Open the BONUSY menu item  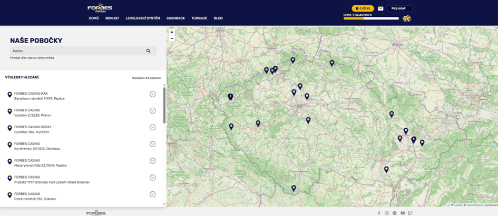pyautogui.click(x=112, y=18)
